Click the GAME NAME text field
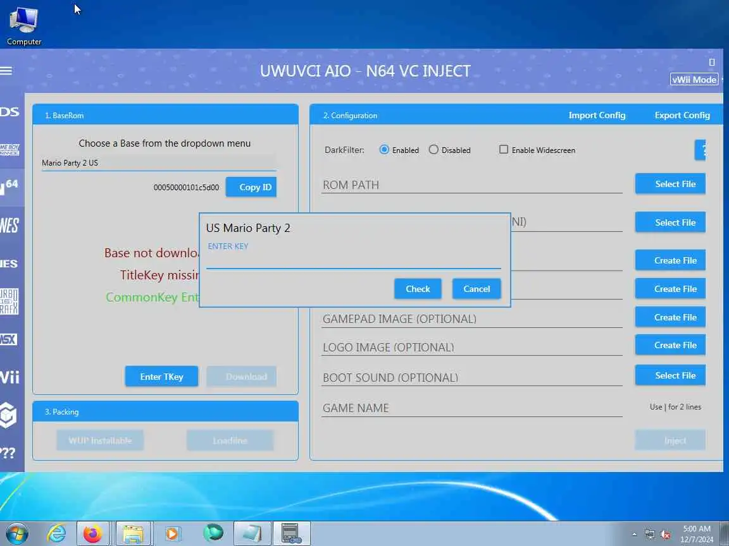 pos(472,408)
